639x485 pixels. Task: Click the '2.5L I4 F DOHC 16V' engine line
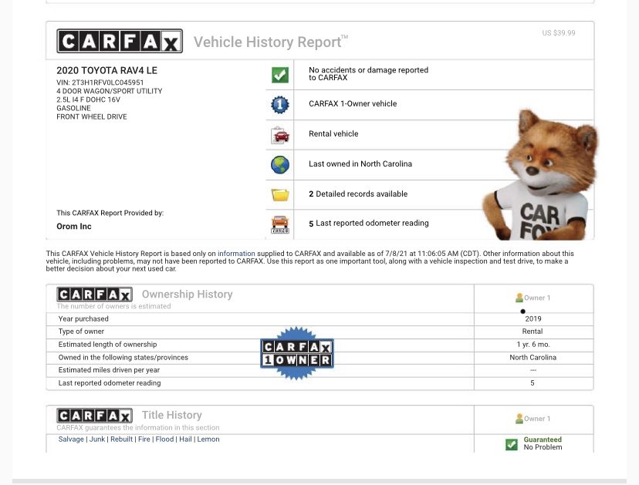(x=88, y=99)
